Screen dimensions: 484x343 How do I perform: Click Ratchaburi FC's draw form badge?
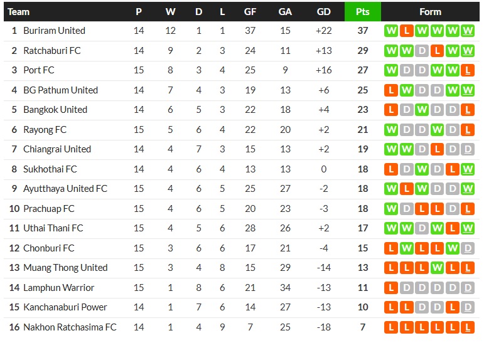(x=422, y=51)
